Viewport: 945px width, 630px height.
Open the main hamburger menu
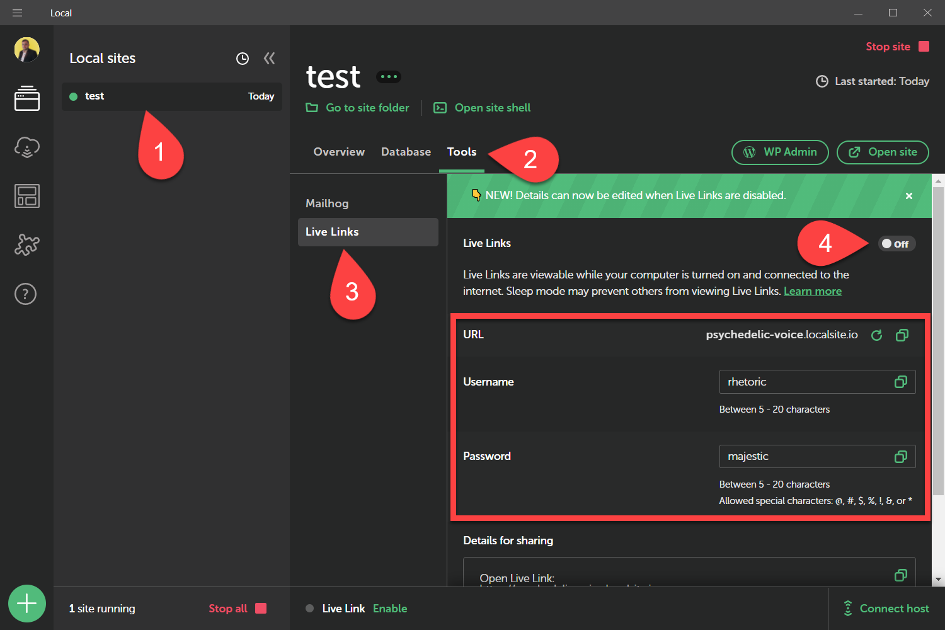point(17,13)
